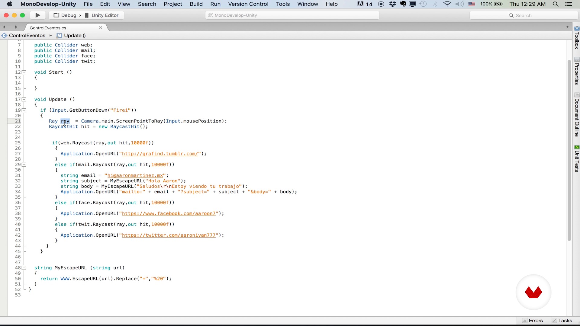
Task: Open the Document Outline side panel
Action: [x=577, y=115]
